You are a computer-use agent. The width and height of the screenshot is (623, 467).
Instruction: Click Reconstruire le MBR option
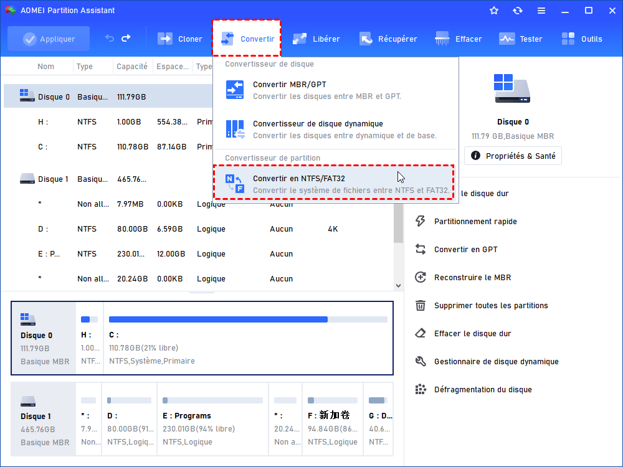click(x=472, y=277)
